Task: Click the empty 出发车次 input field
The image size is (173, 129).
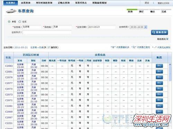Action: click(47, 32)
